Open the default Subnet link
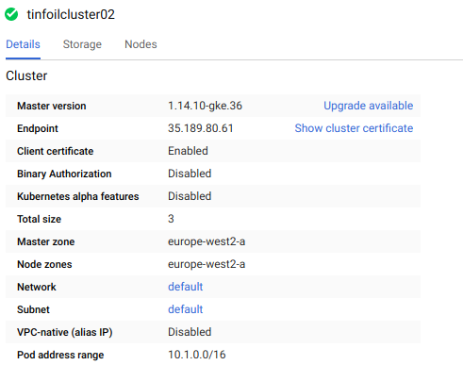 (186, 309)
